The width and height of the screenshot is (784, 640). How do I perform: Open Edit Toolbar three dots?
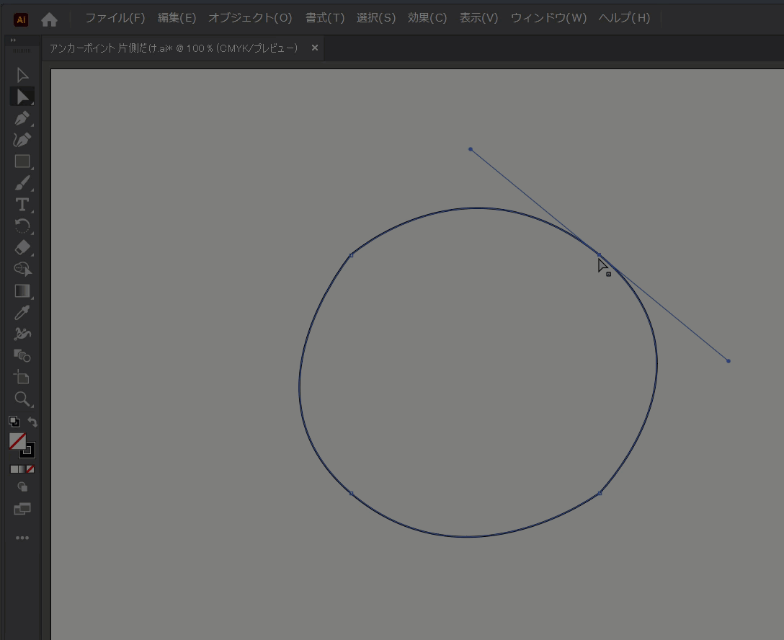pyautogui.click(x=22, y=538)
